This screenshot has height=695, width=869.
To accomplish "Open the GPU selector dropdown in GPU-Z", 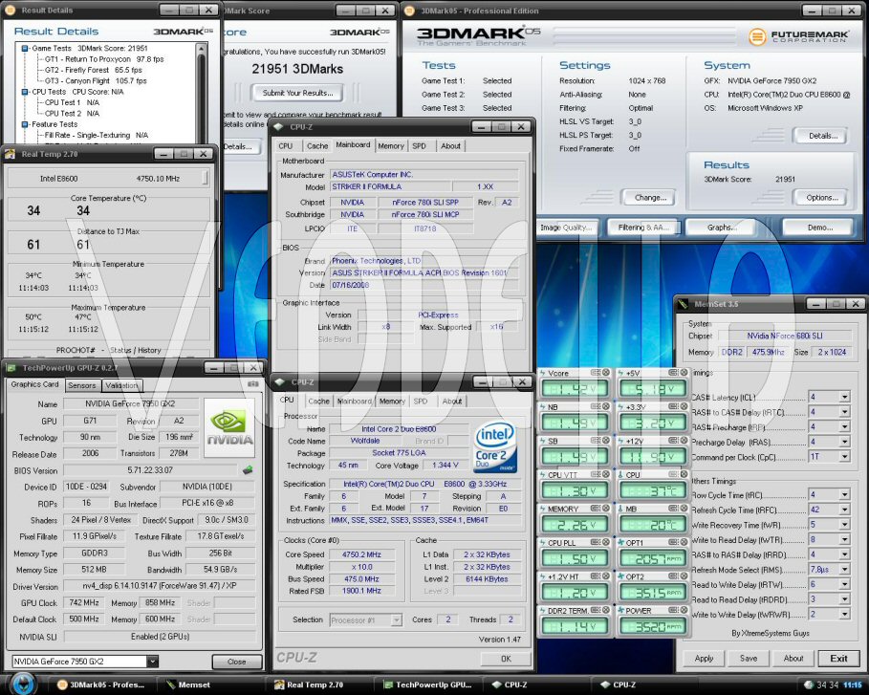I will 152,662.
